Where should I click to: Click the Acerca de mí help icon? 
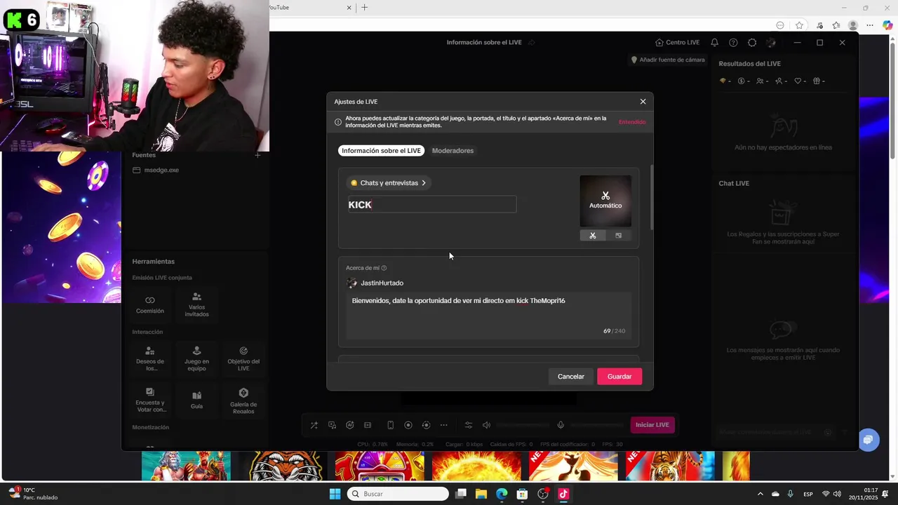(384, 268)
